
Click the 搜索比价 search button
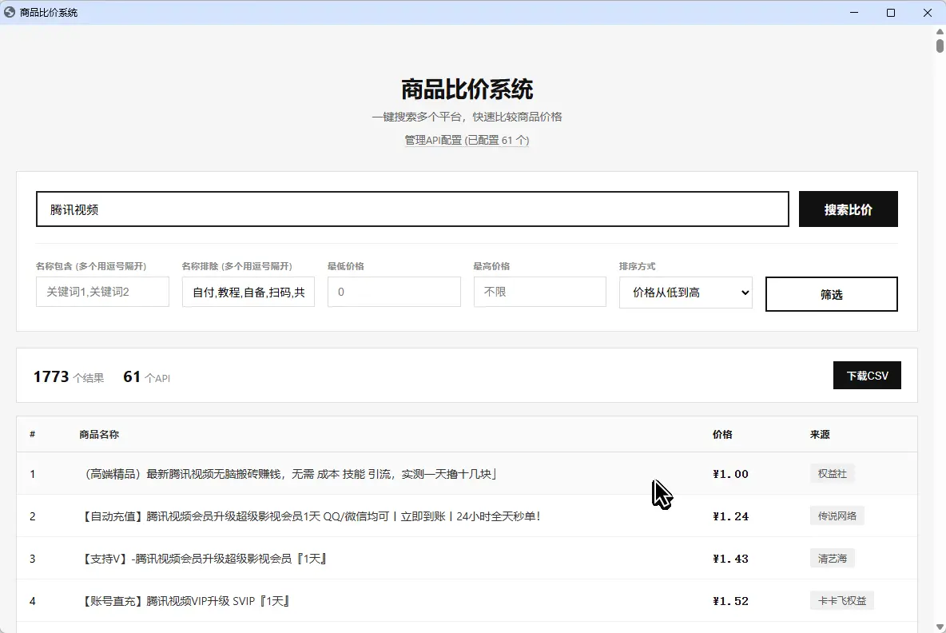pyautogui.click(x=849, y=209)
